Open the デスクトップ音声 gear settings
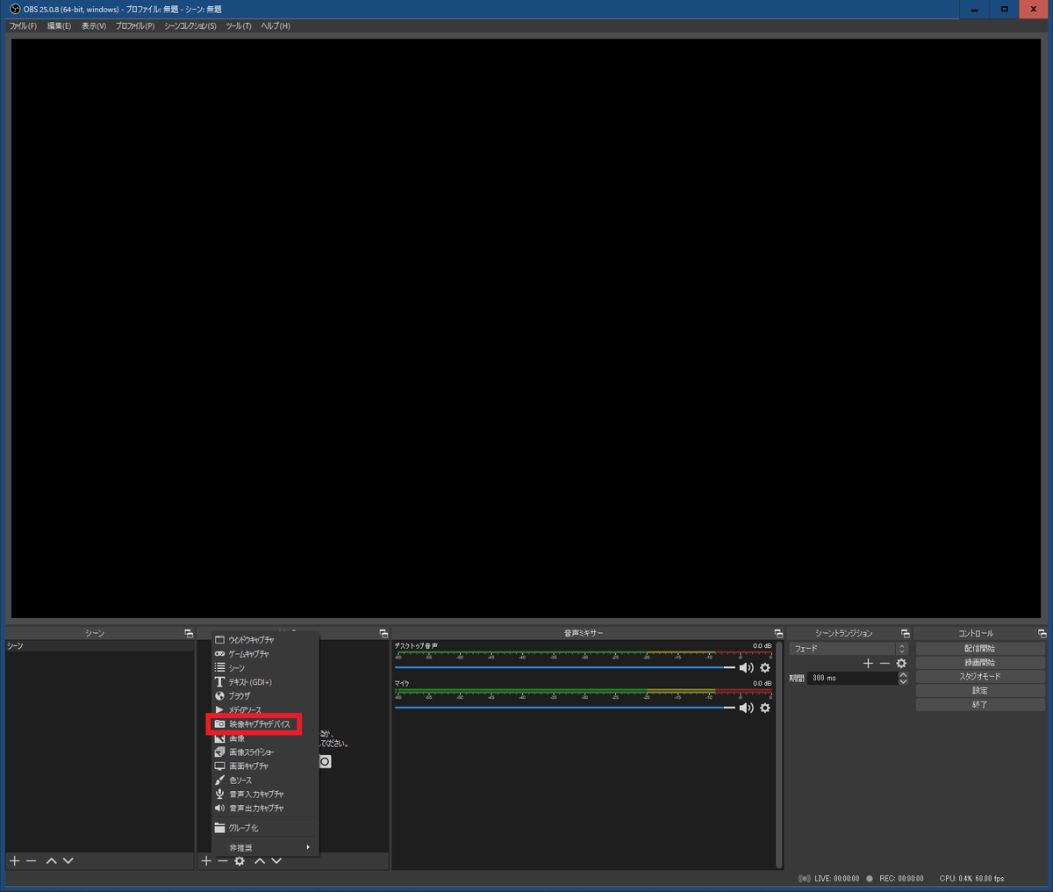The image size is (1053, 892). point(765,668)
